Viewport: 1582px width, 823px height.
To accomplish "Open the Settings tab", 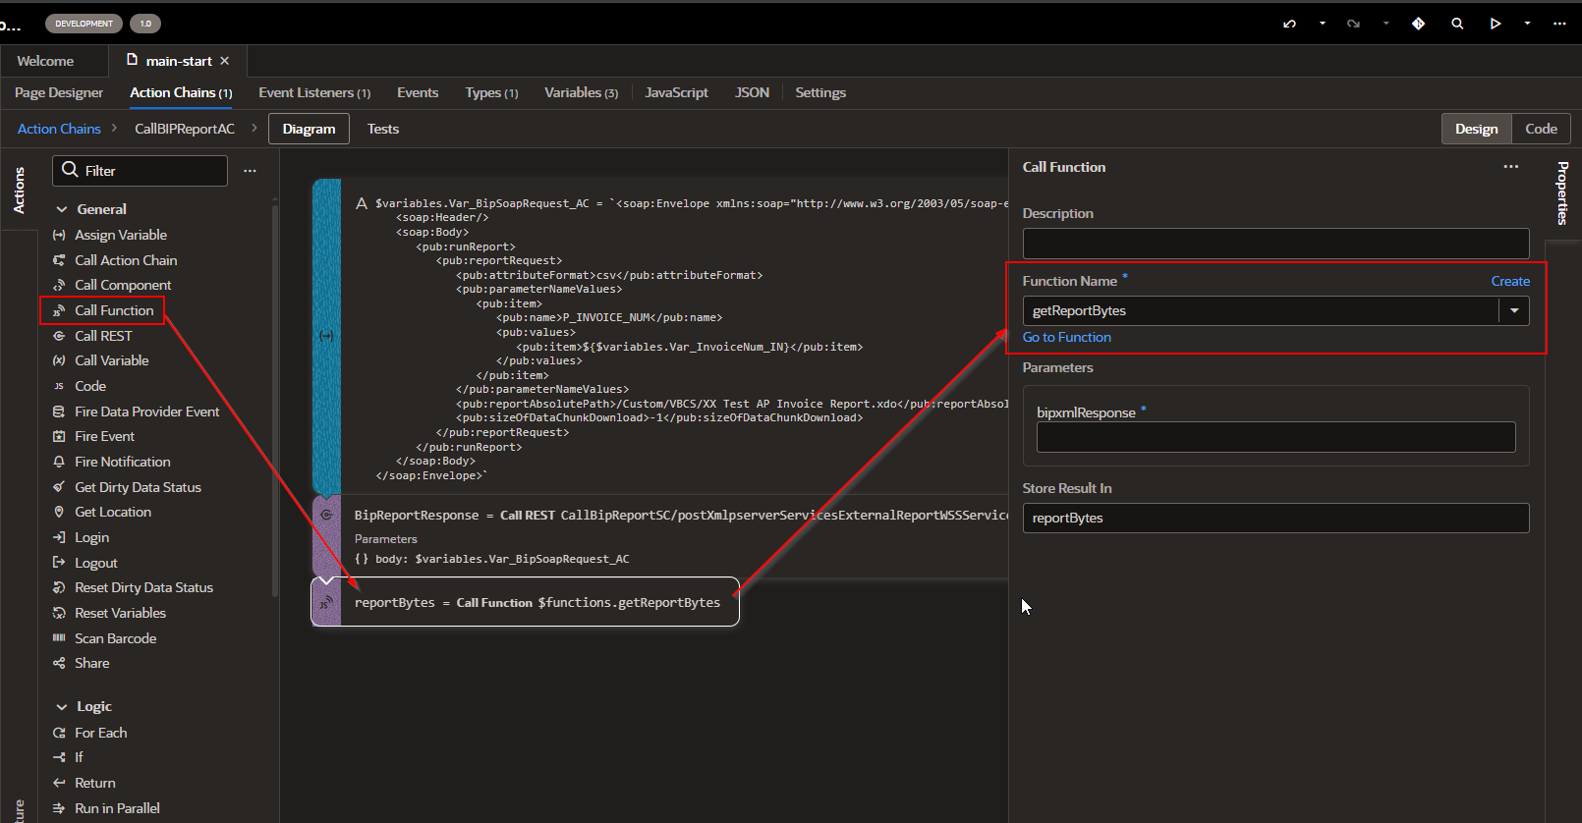I will pos(820,92).
